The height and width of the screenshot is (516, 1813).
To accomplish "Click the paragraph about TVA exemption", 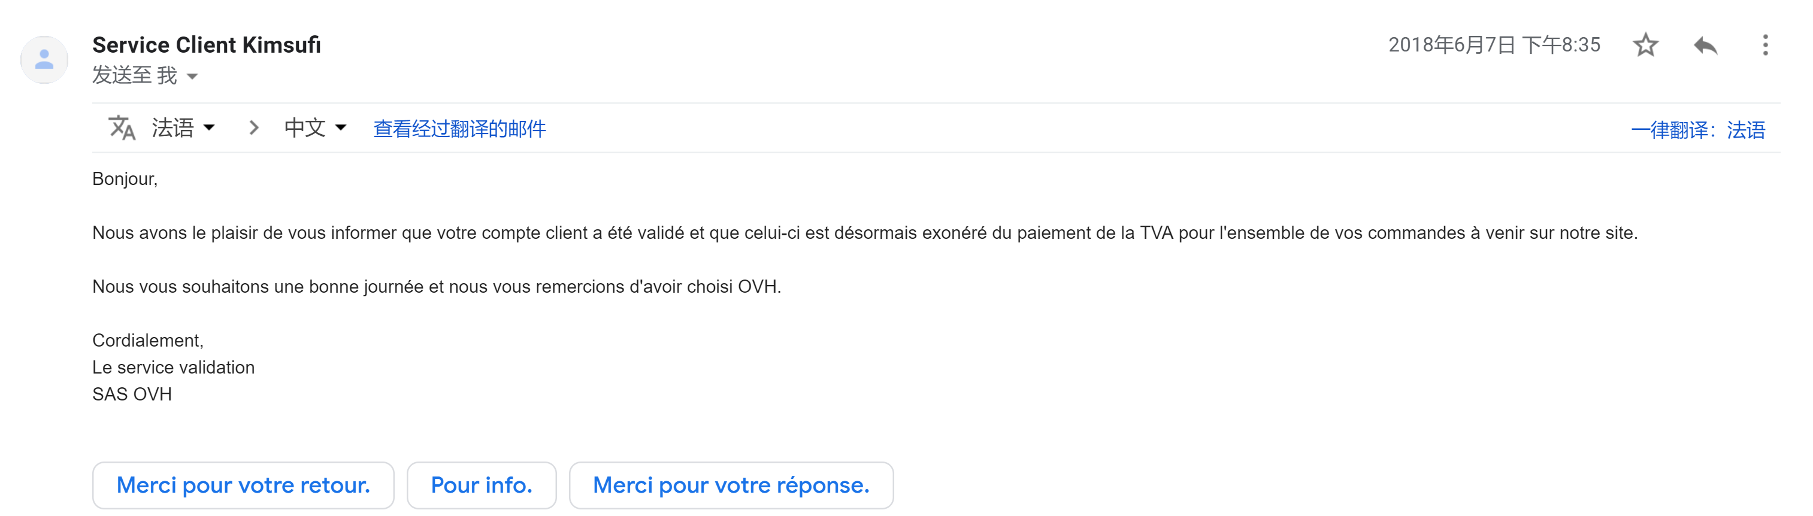I will [864, 233].
